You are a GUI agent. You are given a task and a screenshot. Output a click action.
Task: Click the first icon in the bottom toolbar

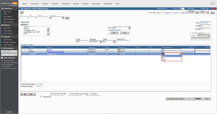(21, 94)
